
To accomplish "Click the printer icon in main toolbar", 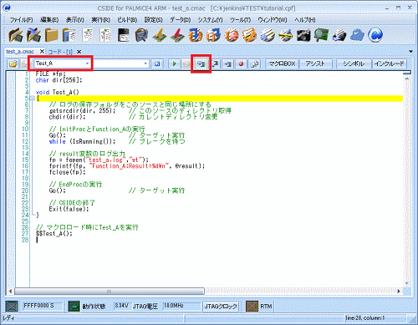I will tap(339, 35).
